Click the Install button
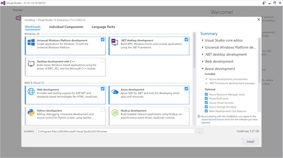This screenshot has width=283, height=158. (x=250, y=142)
